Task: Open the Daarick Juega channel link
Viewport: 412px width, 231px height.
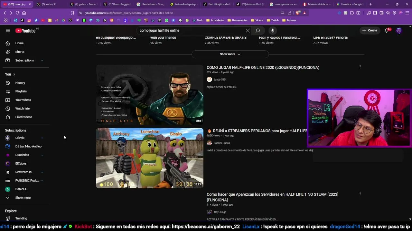Action: click(x=222, y=143)
